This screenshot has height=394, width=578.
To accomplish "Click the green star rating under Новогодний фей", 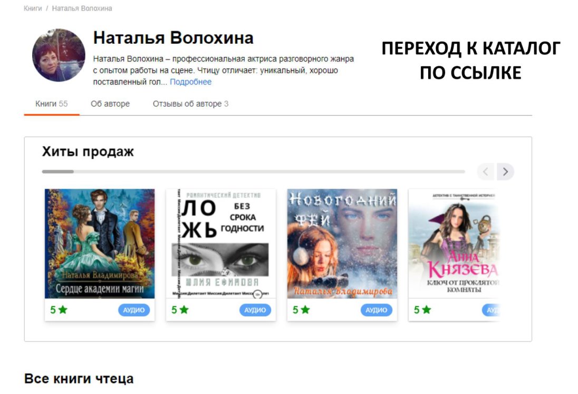I will (301, 310).
